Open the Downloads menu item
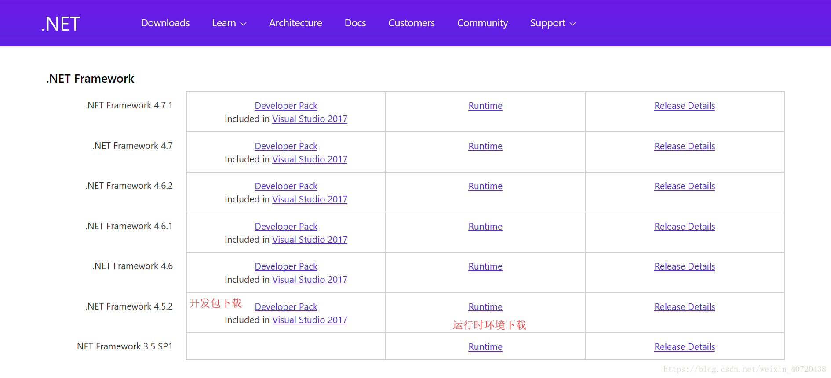The width and height of the screenshot is (831, 378). pyautogui.click(x=165, y=23)
